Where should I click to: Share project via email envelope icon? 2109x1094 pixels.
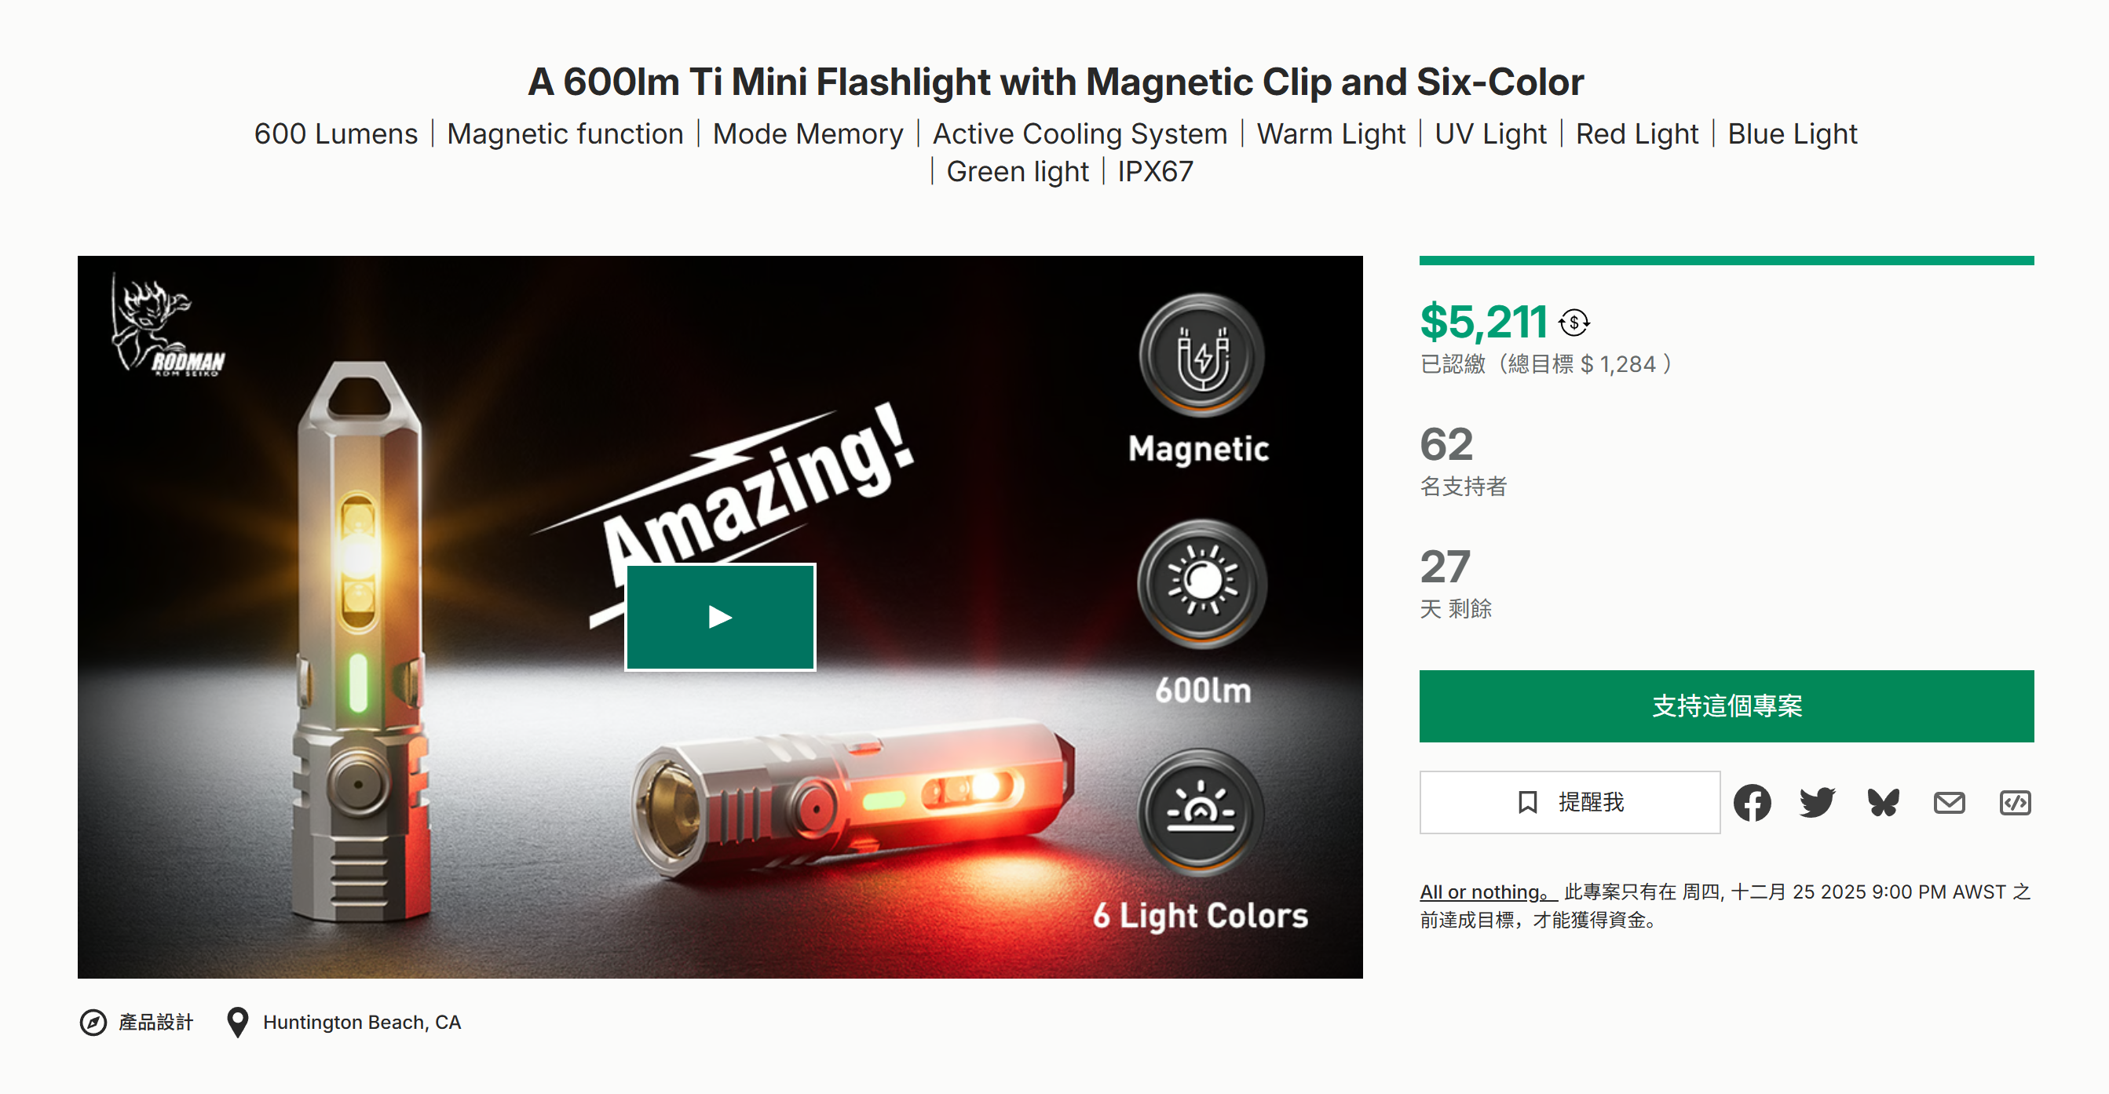(x=1950, y=803)
